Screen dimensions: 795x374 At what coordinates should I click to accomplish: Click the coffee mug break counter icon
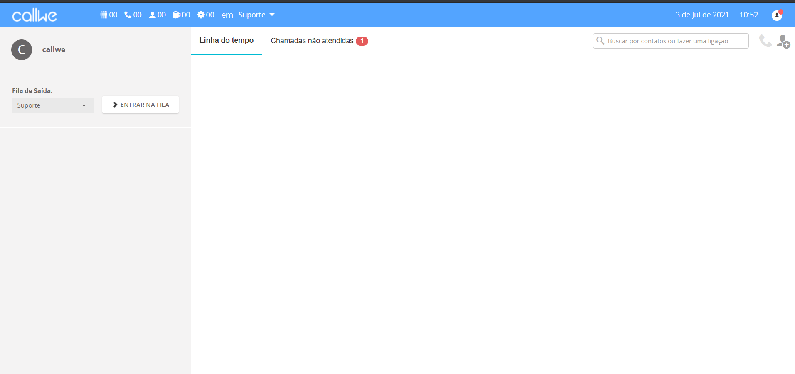tap(177, 15)
